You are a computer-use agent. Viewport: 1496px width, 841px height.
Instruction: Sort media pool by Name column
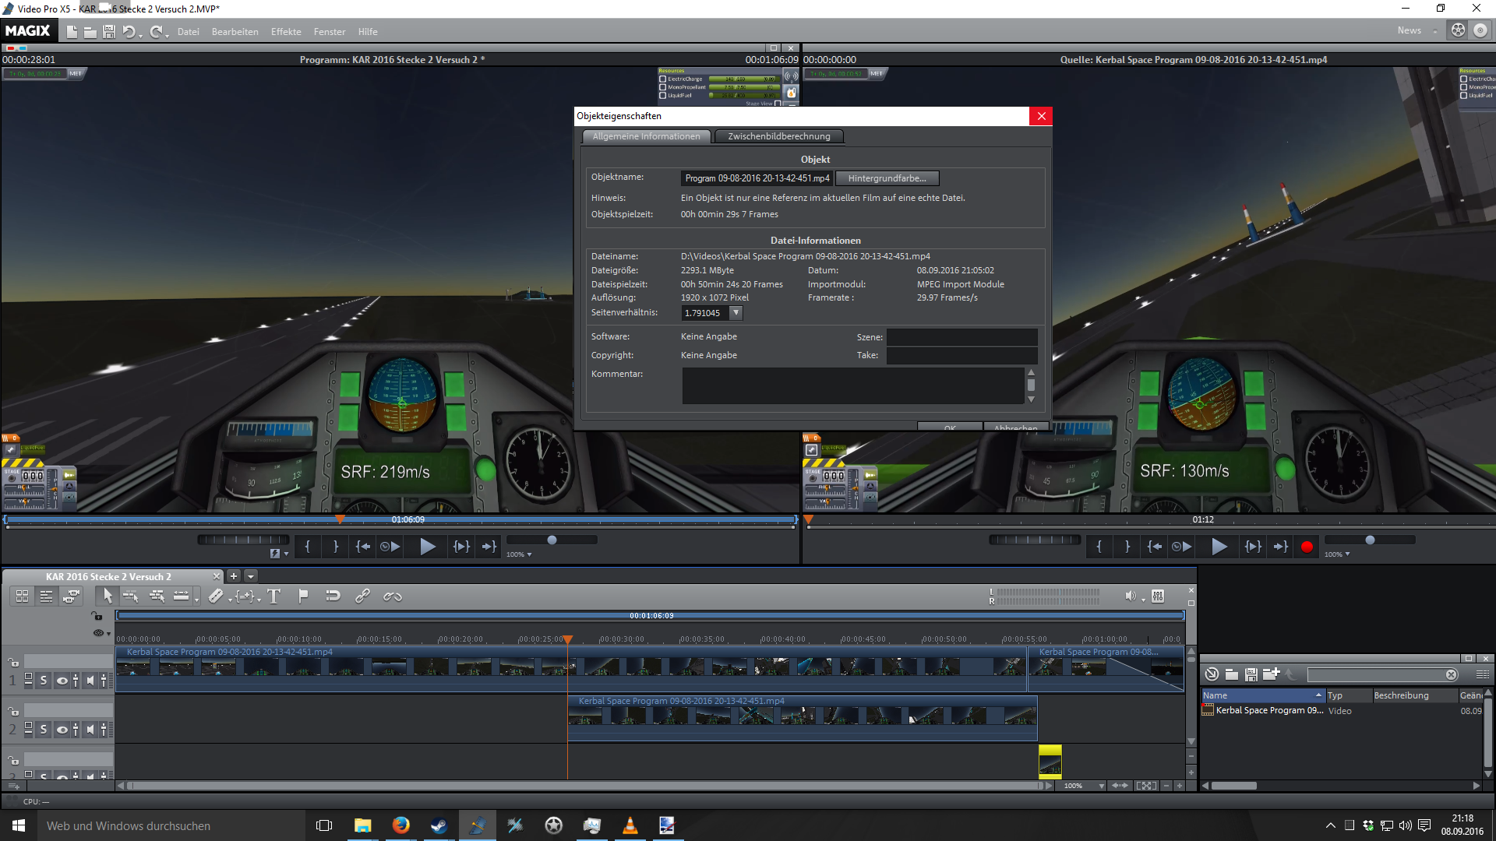pos(1262,695)
